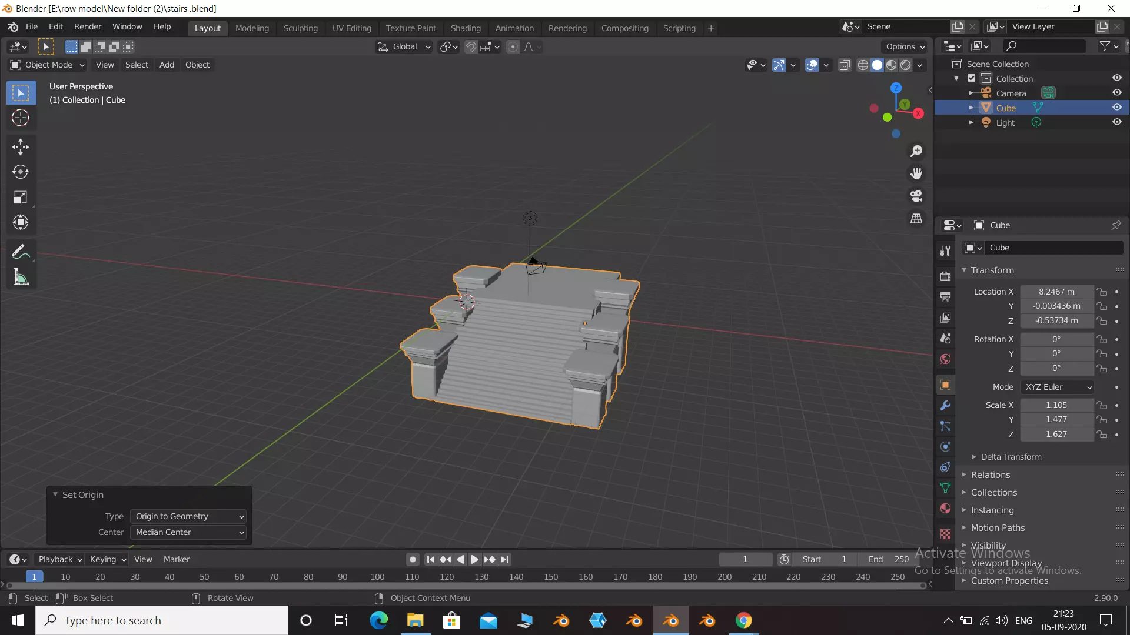1130x635 pixels.
Task: Toggle Collection visibility eye
Action: click(x=1116, y=78)
